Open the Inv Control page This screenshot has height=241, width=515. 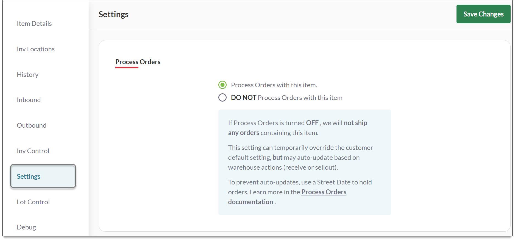point(33,151)
